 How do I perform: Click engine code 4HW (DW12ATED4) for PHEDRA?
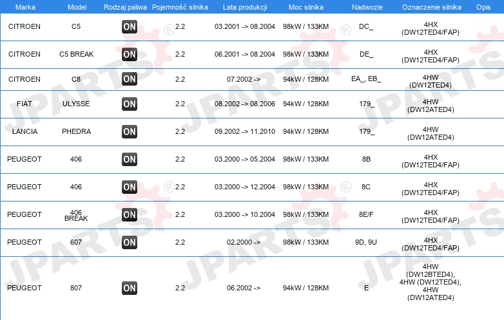[x=431, y=133]
